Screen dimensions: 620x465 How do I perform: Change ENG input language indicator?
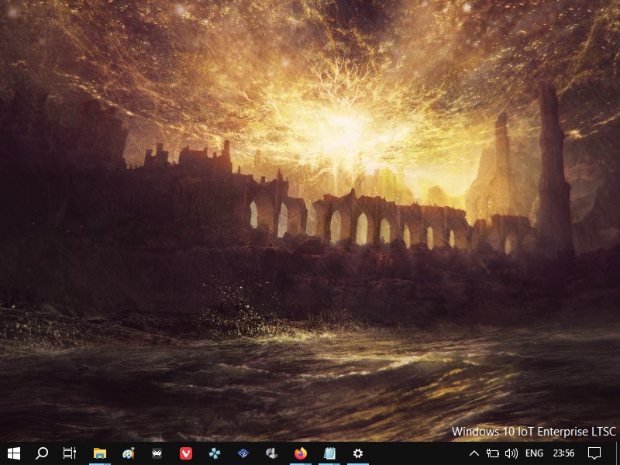coord(534,453)
